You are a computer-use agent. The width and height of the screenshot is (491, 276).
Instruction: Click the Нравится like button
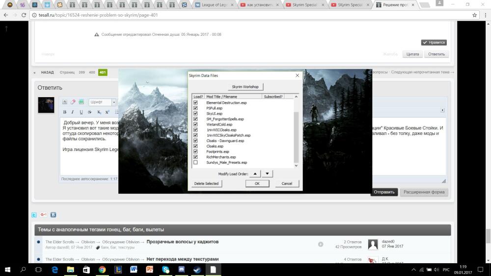pyautogui.click(x=434, y=43)
